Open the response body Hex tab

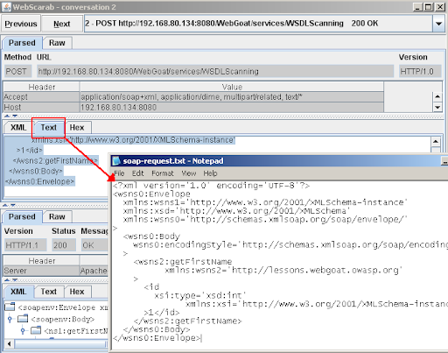[x=77, y=292]
